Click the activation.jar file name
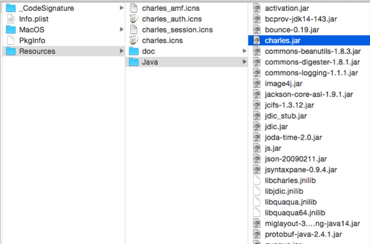370x244 pixels. coord(287,8)
